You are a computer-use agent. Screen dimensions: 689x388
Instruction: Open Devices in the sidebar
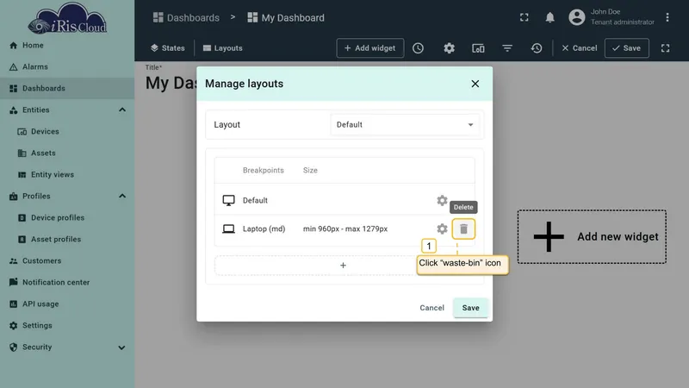(x=67, y=132)
